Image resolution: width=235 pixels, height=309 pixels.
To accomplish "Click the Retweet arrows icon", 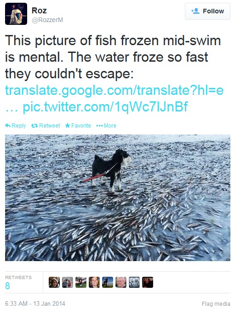I will point(34,126).
